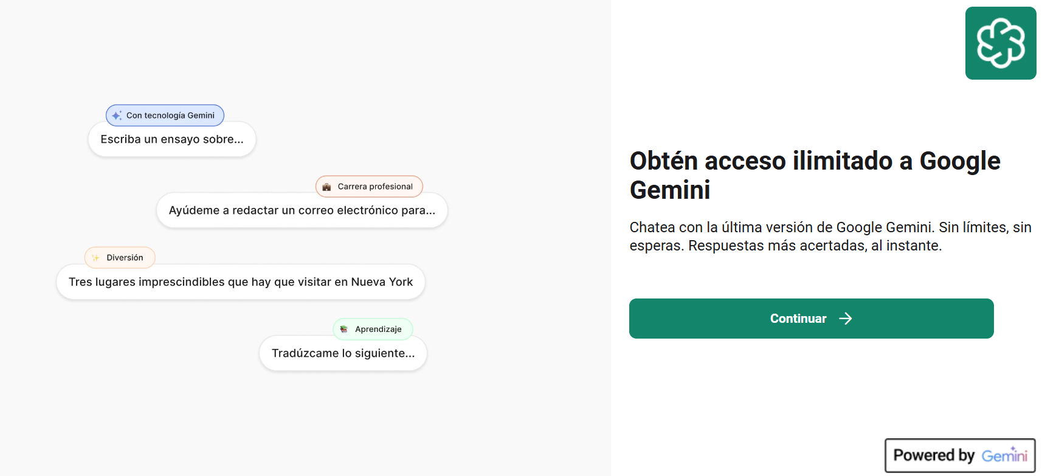Select the "Con tecnología Gemini" tag label
1042x476 pixels.
tap(170, 116)
